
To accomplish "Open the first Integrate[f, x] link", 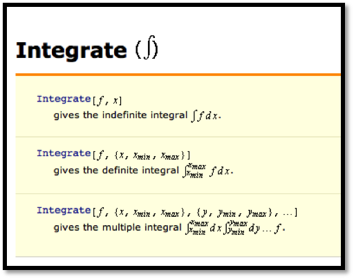I will [64, 99].
